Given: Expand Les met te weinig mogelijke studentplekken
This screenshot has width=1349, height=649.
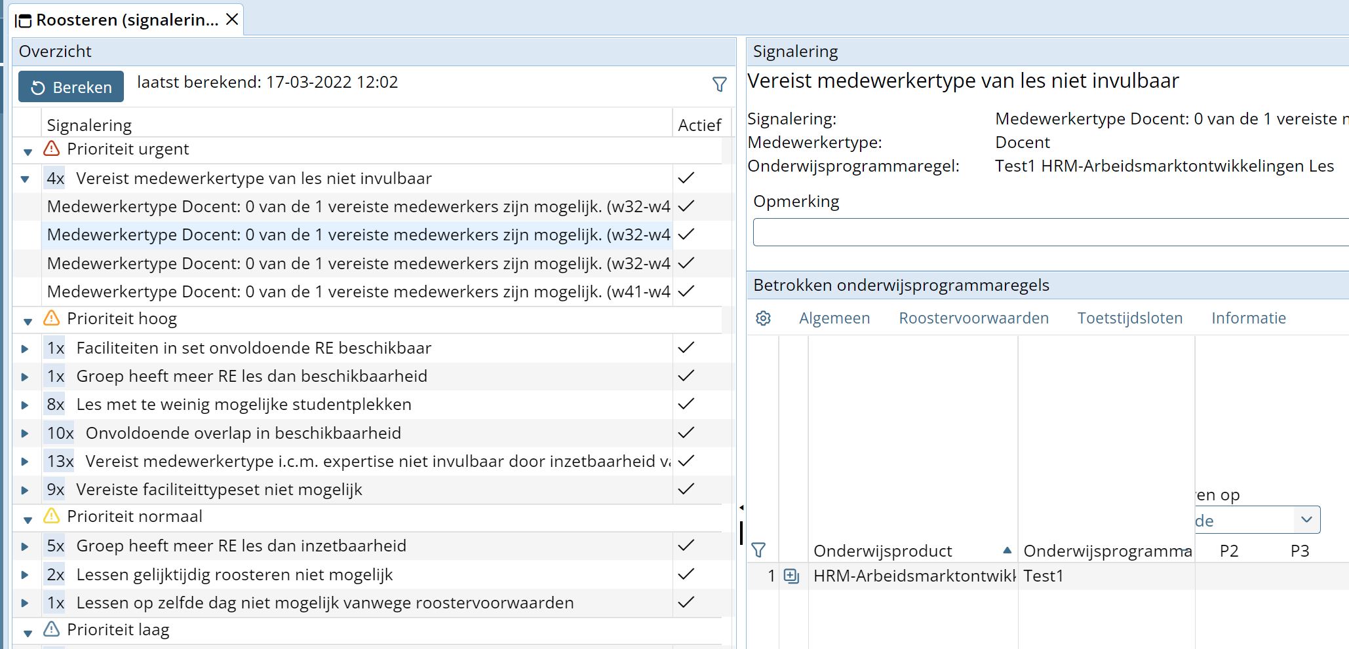Looking at the screenshot, I should click(x=25, y=405).
